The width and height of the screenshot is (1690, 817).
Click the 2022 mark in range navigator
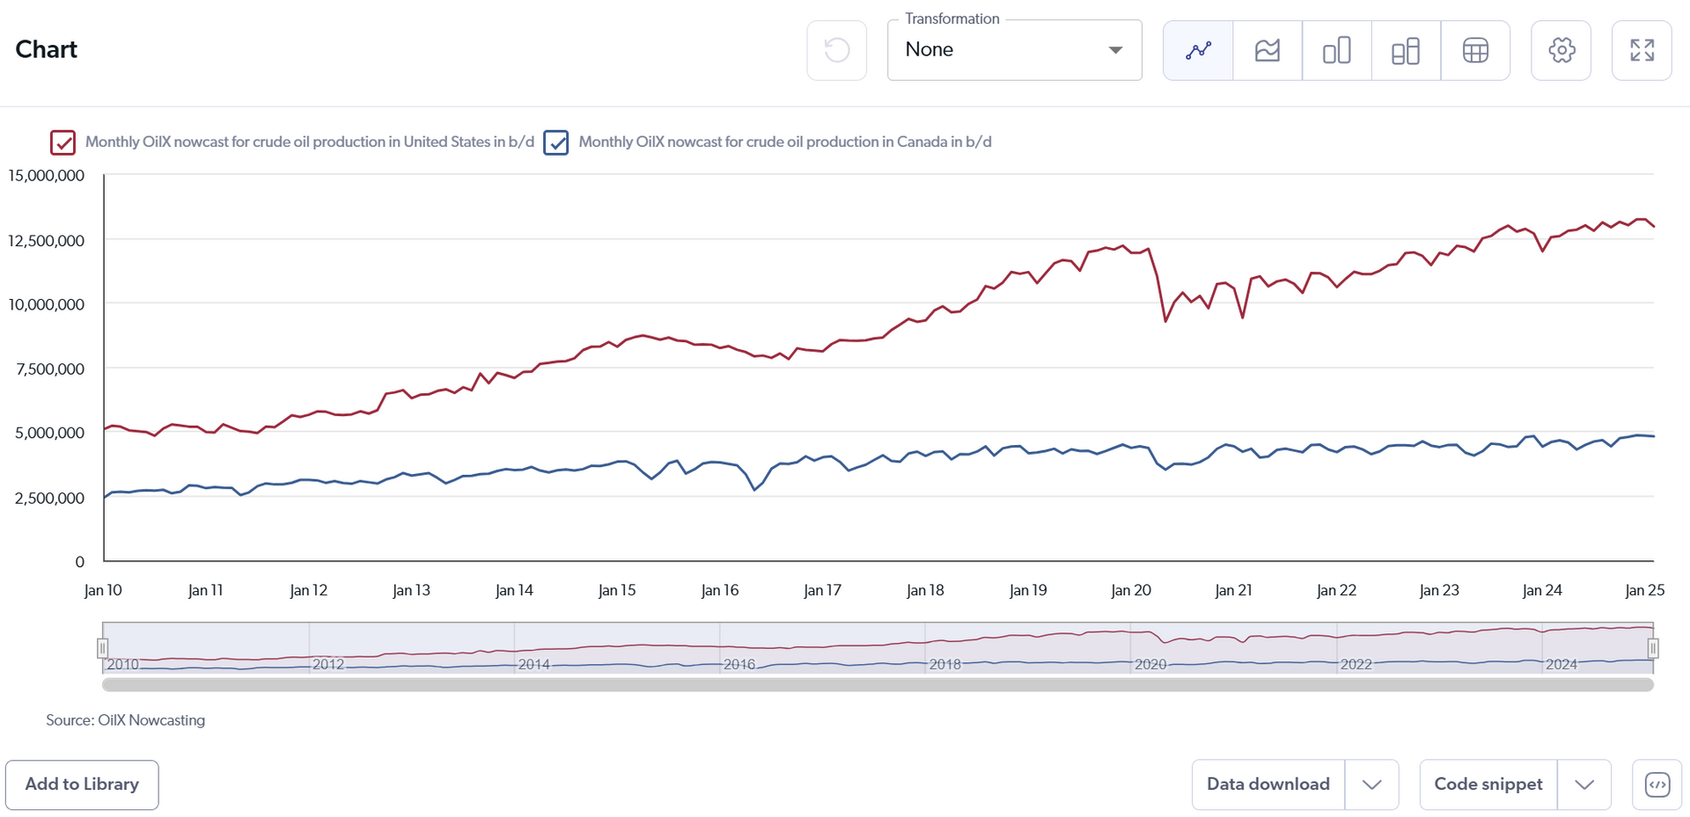(1356, 665)
